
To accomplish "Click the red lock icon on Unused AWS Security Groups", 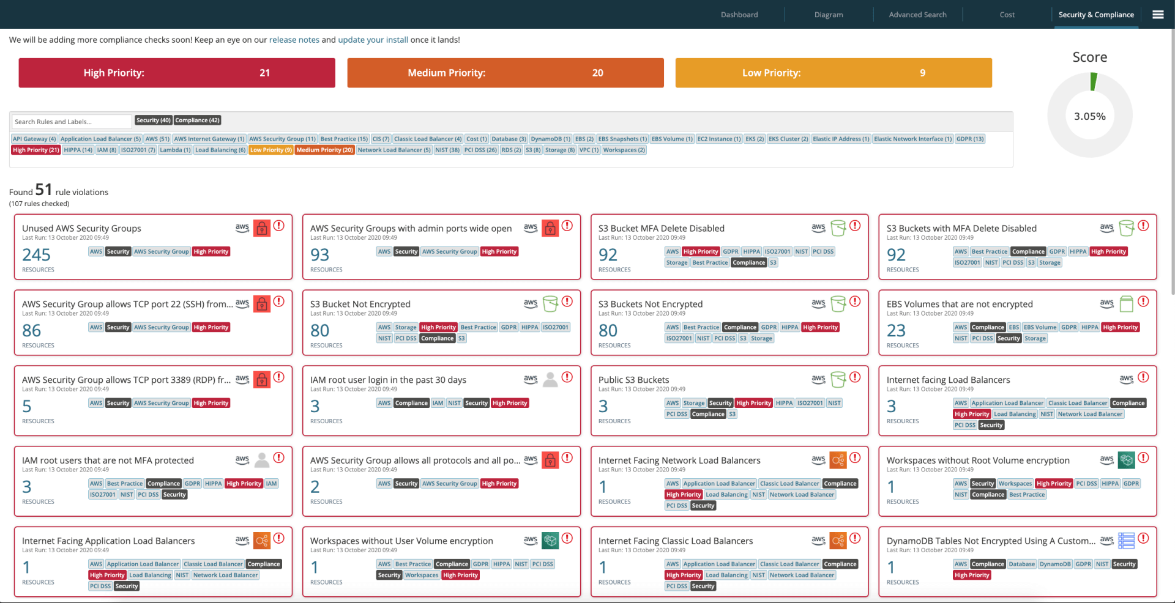I will [x=262, y=228].
